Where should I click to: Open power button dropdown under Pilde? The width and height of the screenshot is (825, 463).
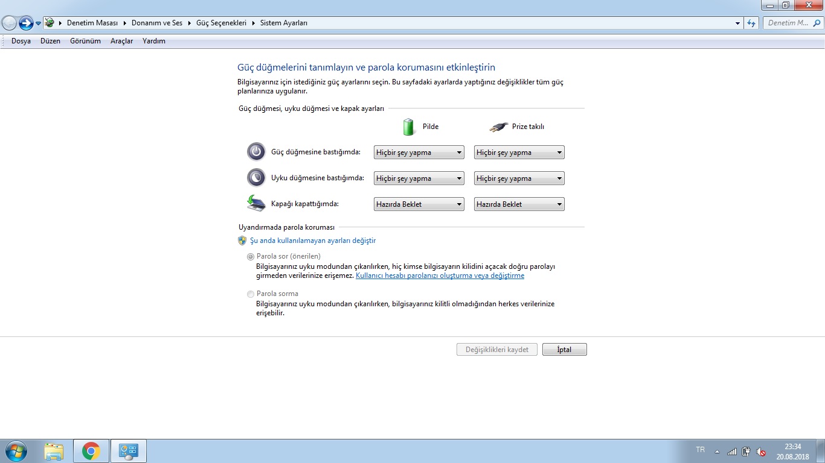[419, 153]
